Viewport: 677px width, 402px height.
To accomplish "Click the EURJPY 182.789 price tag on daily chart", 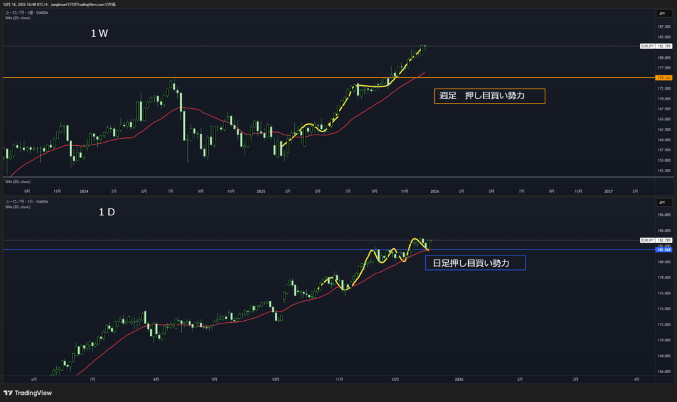I will (656, 240).
